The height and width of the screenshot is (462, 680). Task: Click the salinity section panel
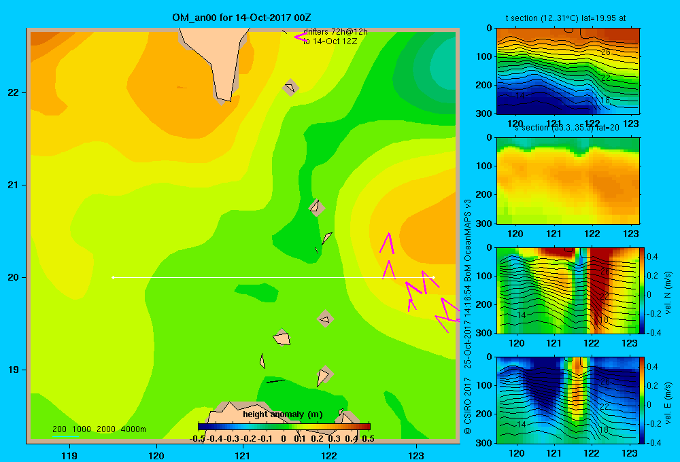pos(568,181)
